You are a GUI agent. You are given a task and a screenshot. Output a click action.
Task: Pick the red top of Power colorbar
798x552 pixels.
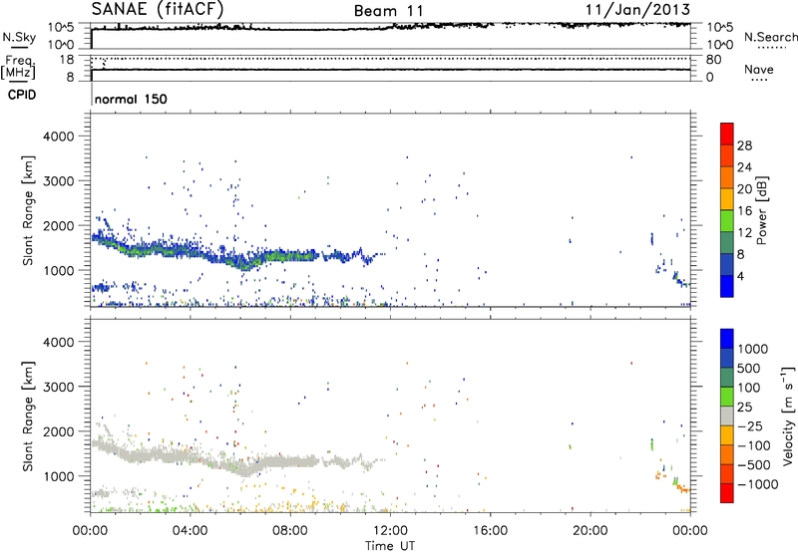click(x=727, y=134)
